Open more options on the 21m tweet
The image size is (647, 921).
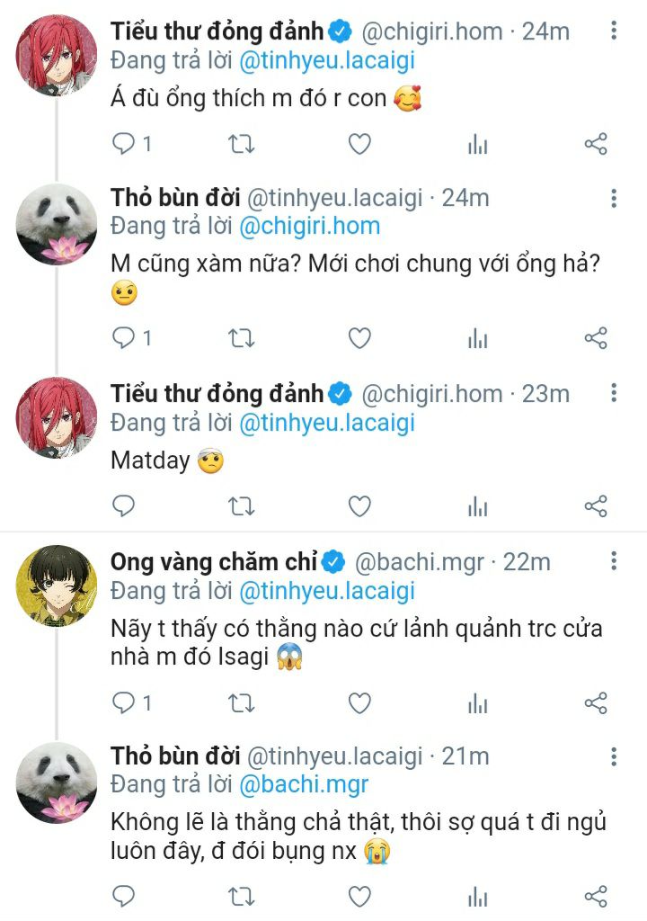click(x=614, y=756)
